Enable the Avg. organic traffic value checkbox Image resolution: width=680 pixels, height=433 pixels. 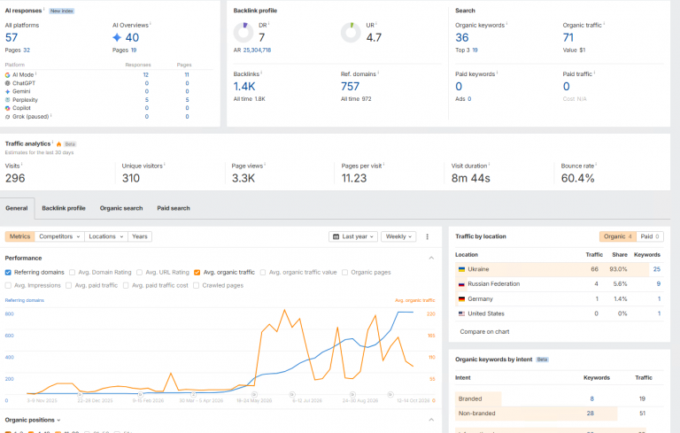click(262, 273)
